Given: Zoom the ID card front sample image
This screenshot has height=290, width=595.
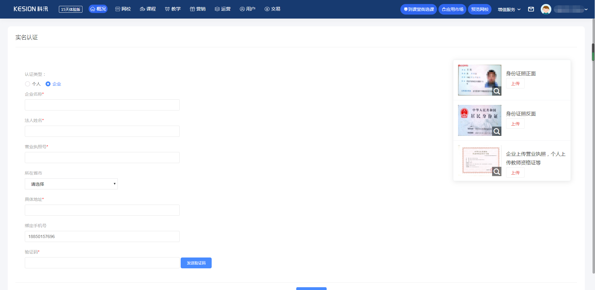Looking at the screenshot, I should [497, 91].
